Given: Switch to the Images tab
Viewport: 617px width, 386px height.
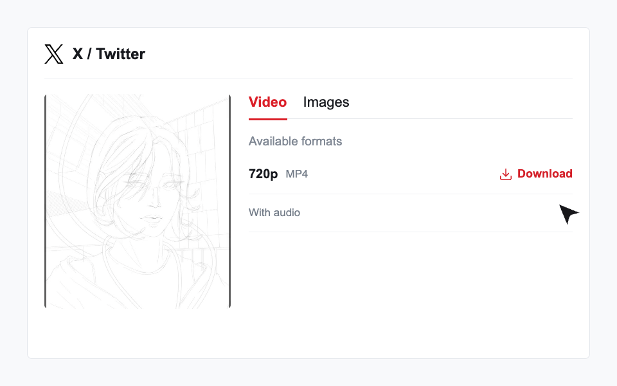Looking at the screenshot, I should click(326, 102).
